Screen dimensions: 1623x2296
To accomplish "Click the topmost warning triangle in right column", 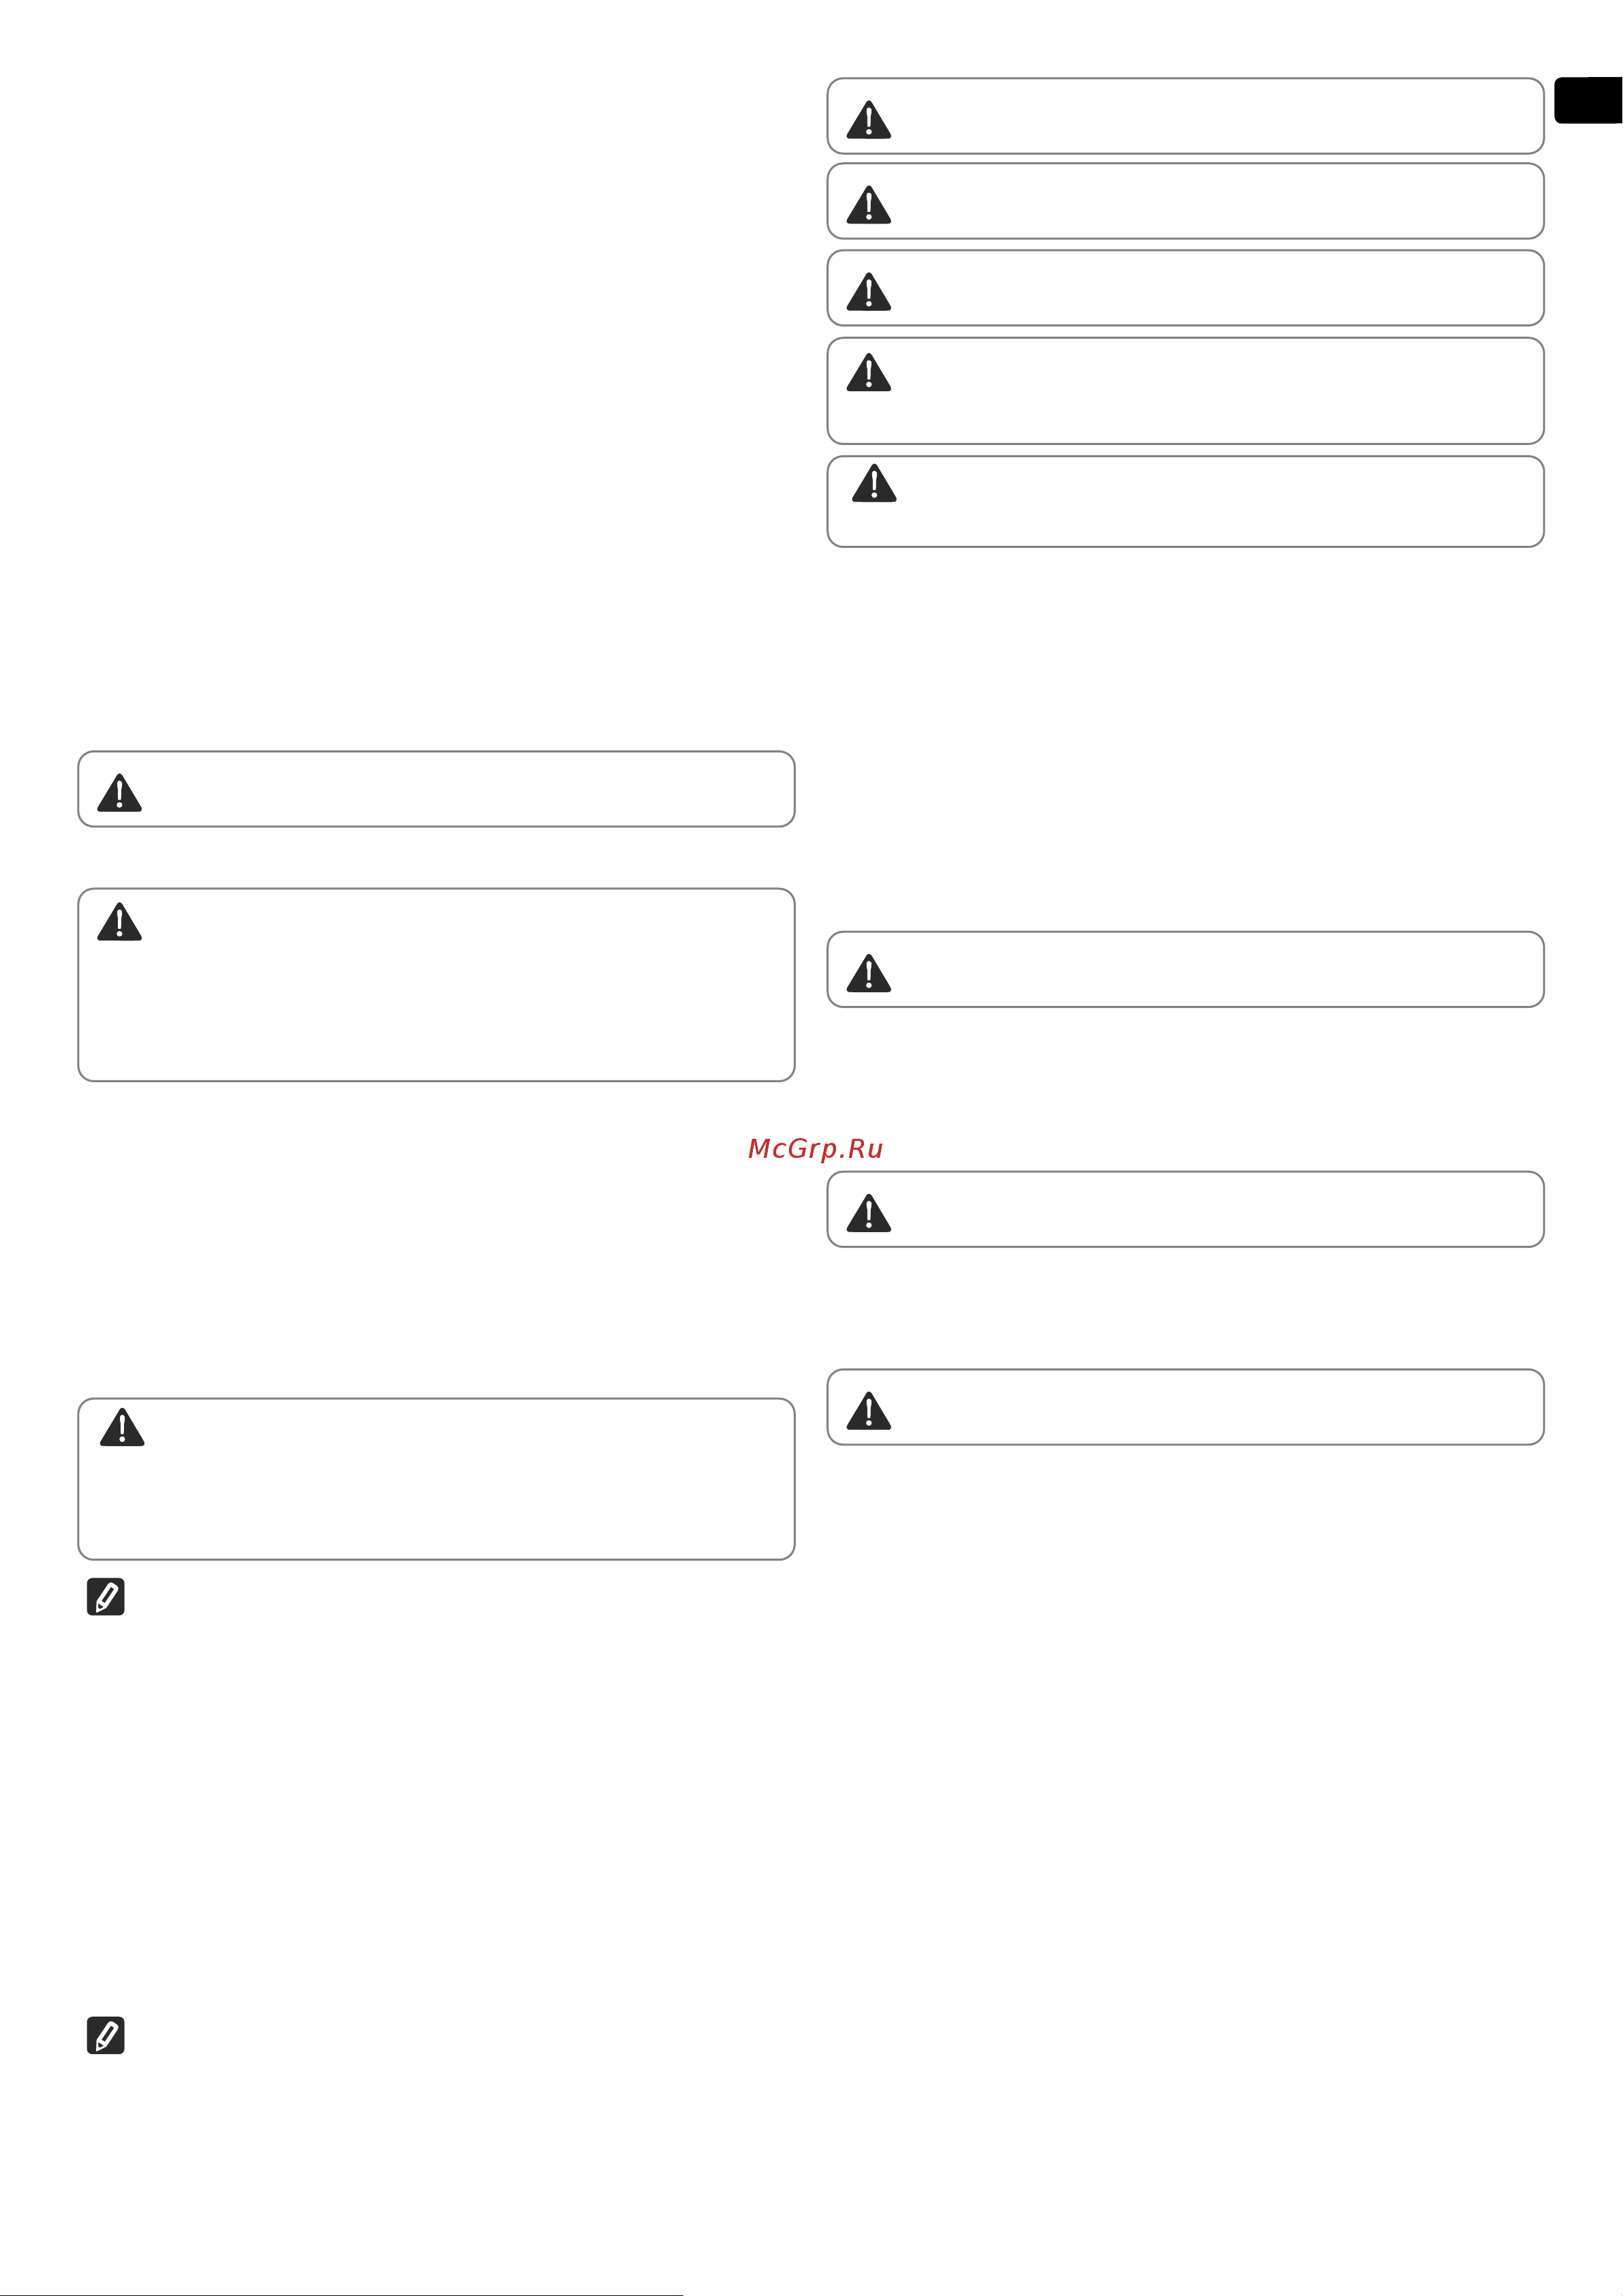I will click(868, 119).
